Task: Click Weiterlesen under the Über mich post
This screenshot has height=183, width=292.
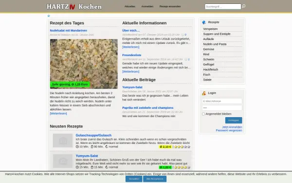Action: click(x=131, y=47)
